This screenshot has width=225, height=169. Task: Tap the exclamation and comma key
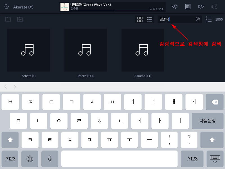point(169,140)
